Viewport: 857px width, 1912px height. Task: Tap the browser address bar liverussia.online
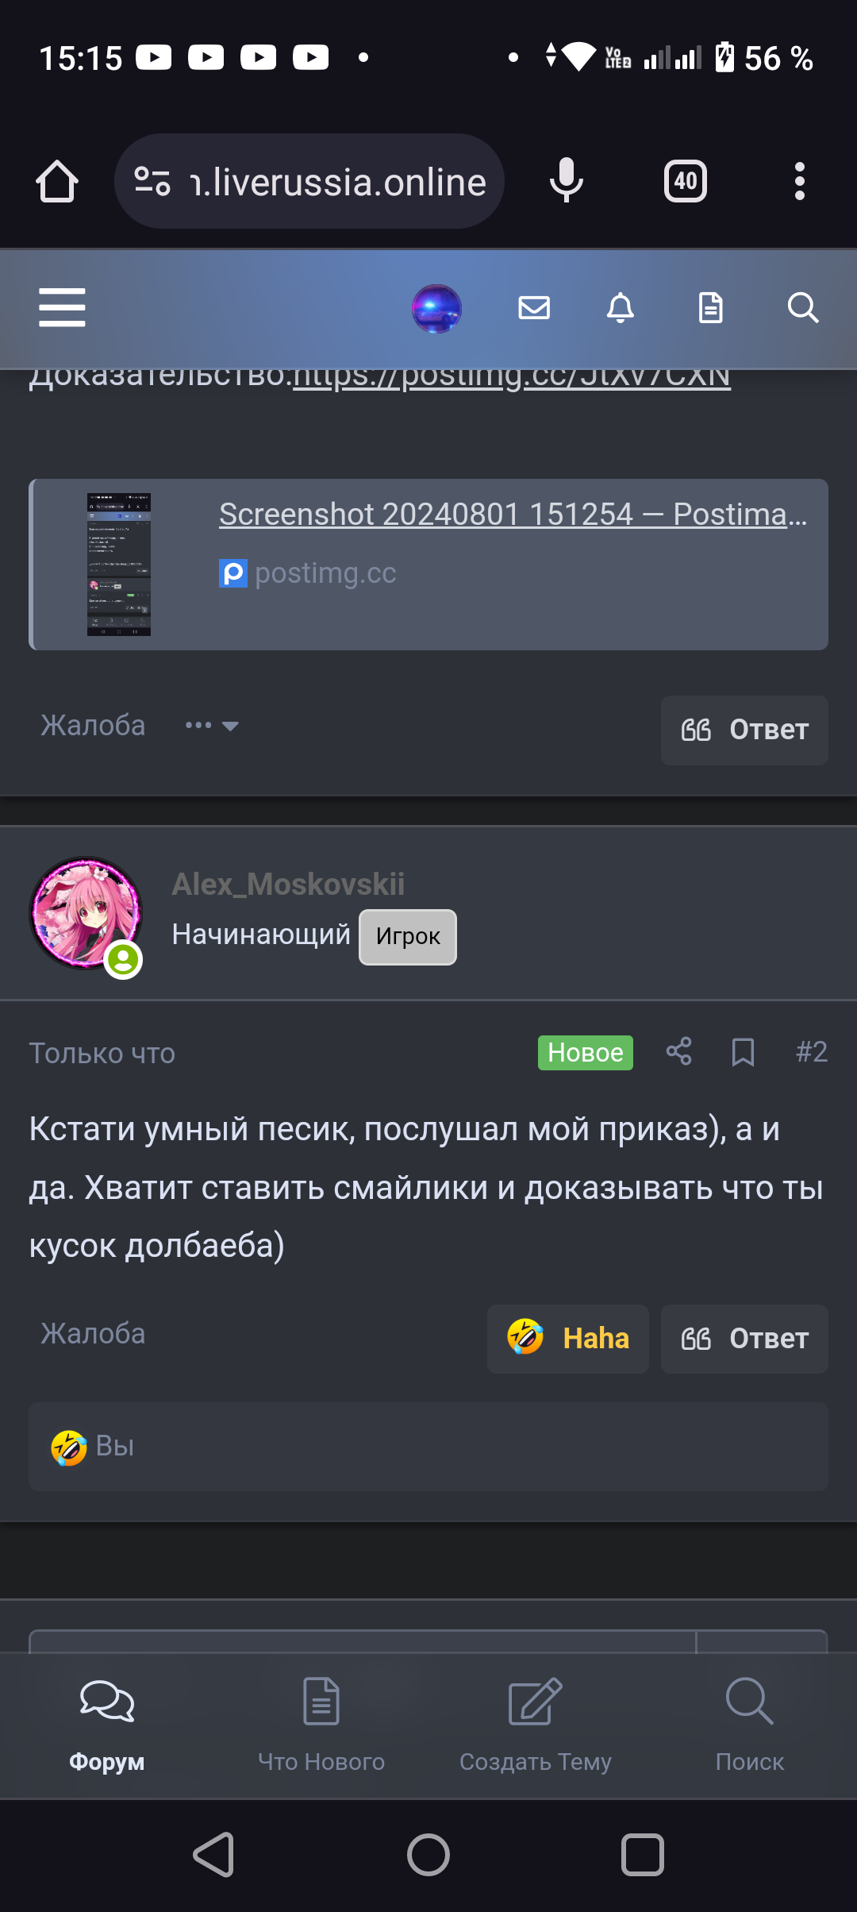click(x=309, y=182)
